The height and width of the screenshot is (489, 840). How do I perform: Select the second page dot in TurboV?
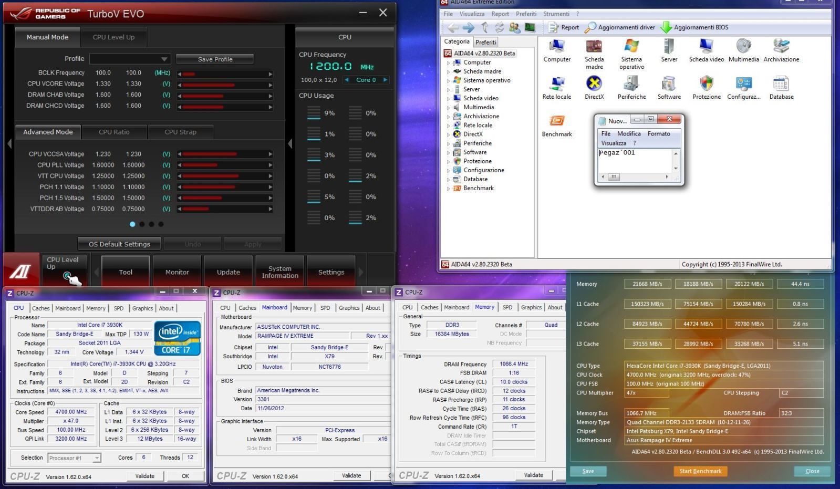[x=142, y=224]
